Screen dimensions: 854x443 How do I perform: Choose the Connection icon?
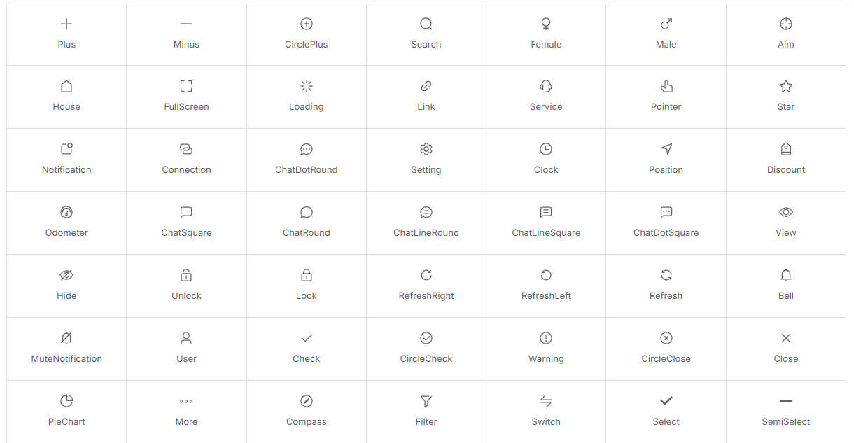pyautogui.click(x=186, y=149)
